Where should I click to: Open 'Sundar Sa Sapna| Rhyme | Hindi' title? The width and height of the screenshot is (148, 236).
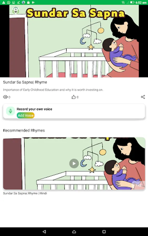25,193
